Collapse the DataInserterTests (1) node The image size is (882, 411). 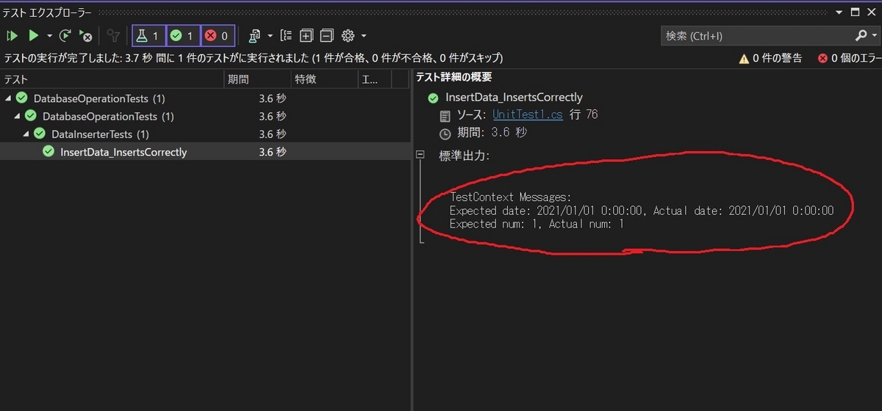click(26, 134)
